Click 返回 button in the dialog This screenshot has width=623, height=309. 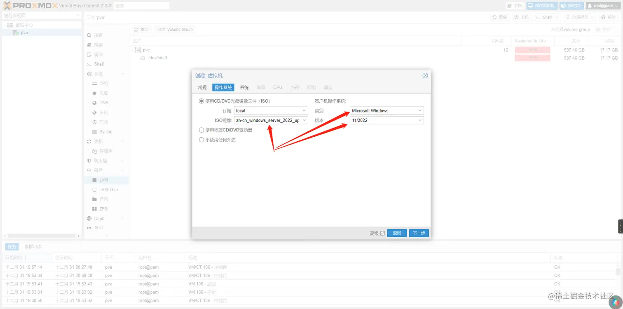tap(397, 233)
